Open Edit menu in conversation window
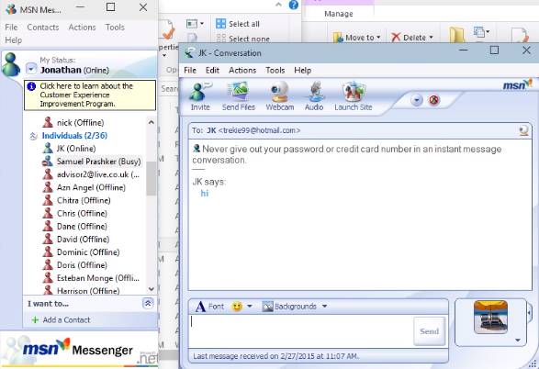539x369 pixels. coord(212,71)
